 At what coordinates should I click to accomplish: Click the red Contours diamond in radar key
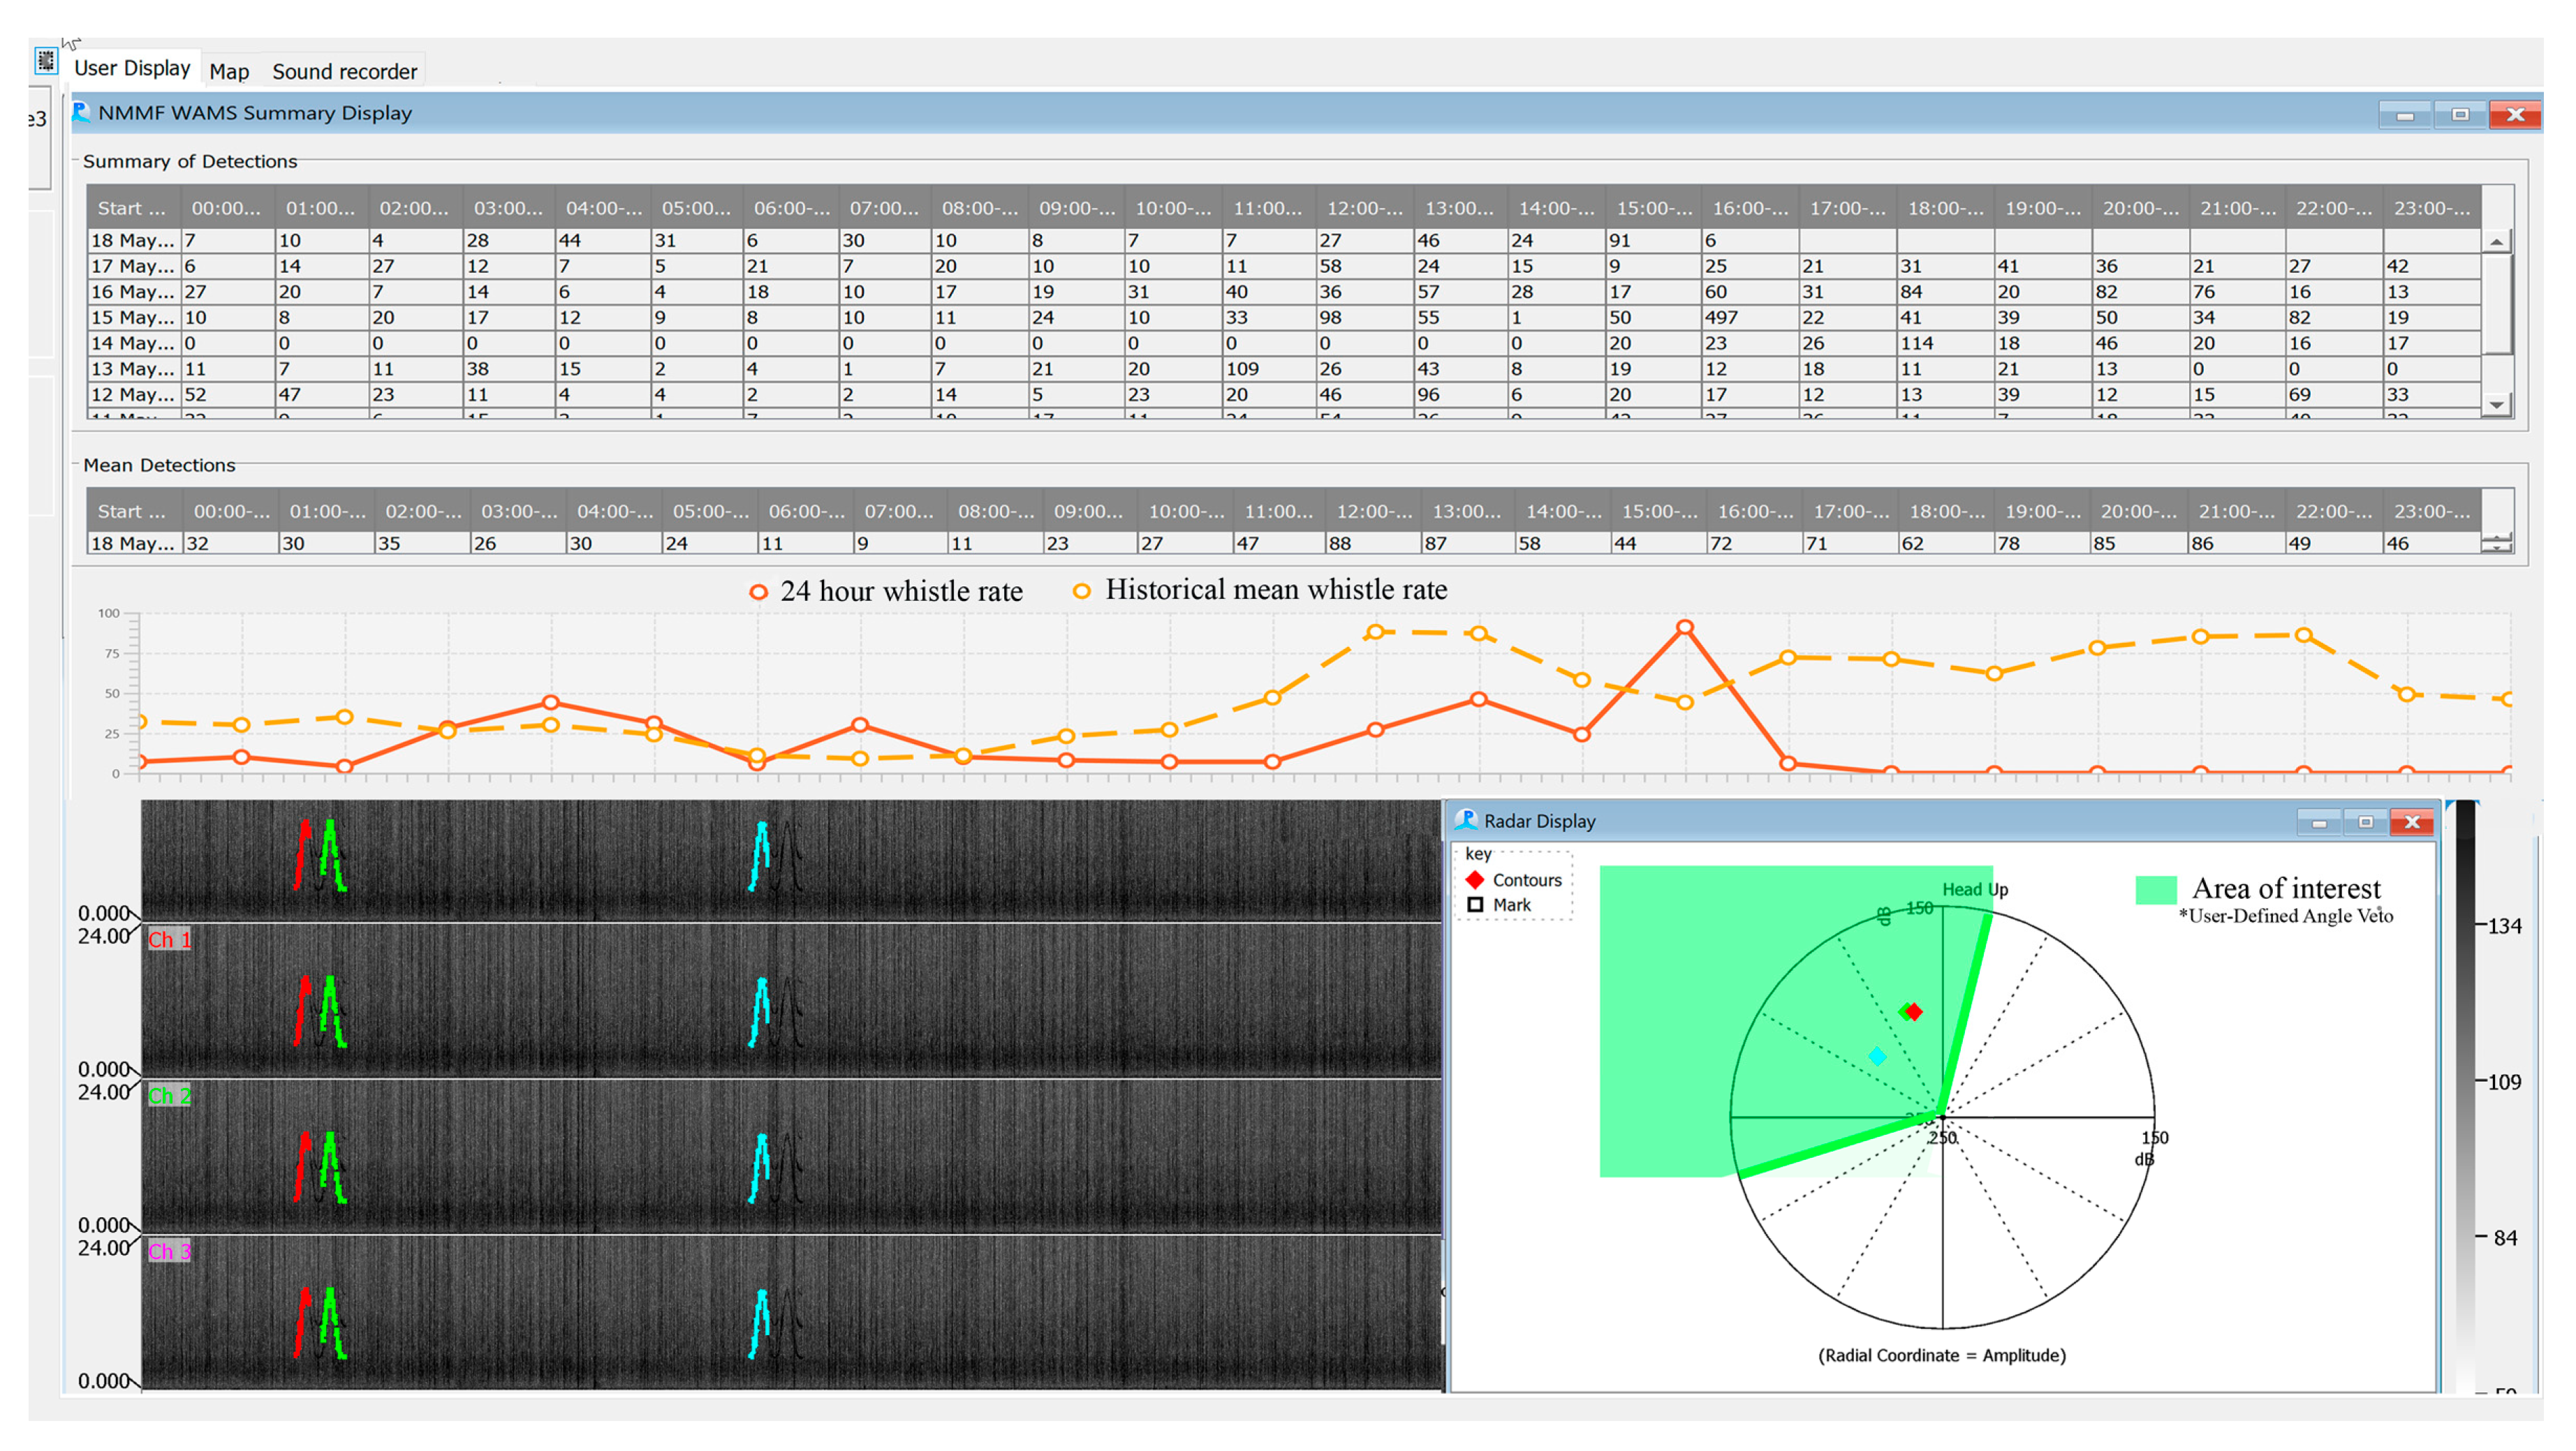click(1475, 880)
